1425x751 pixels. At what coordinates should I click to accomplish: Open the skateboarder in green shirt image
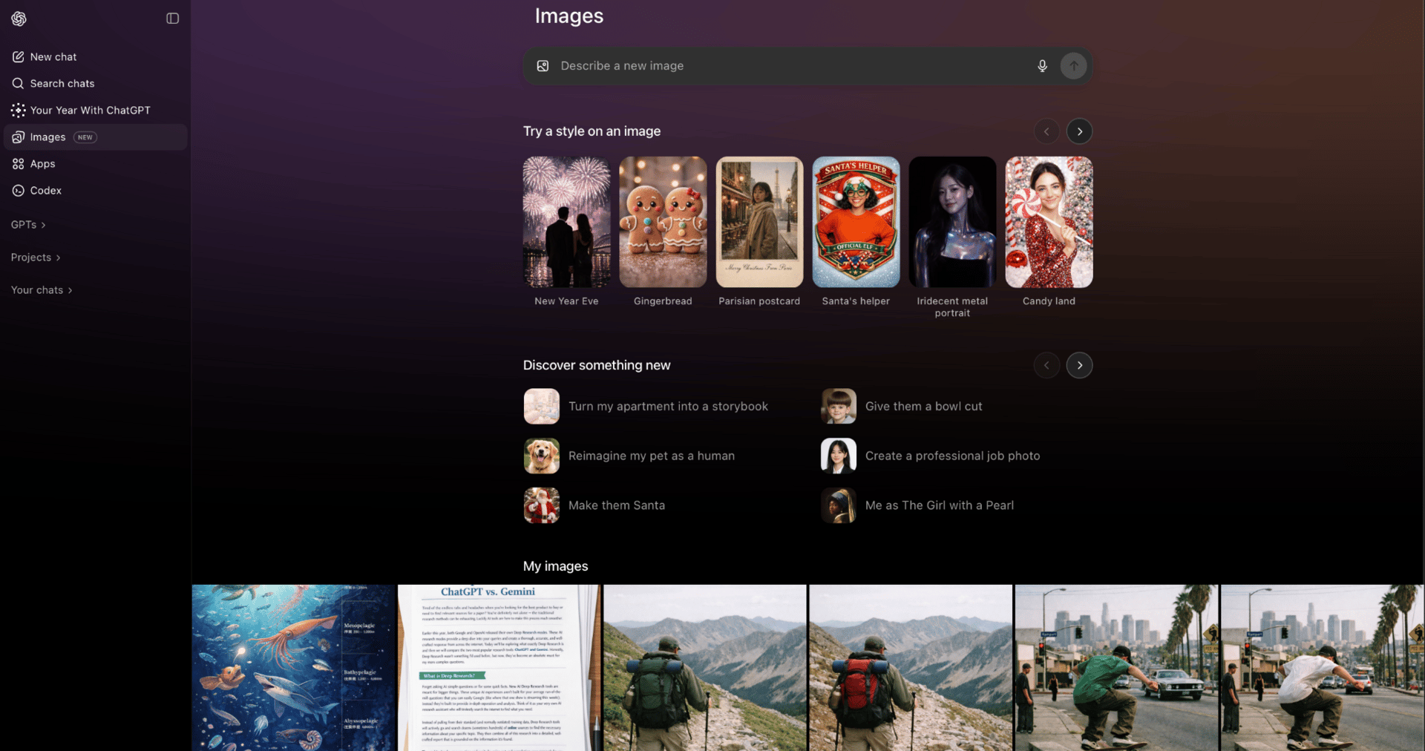point(1117,668)
